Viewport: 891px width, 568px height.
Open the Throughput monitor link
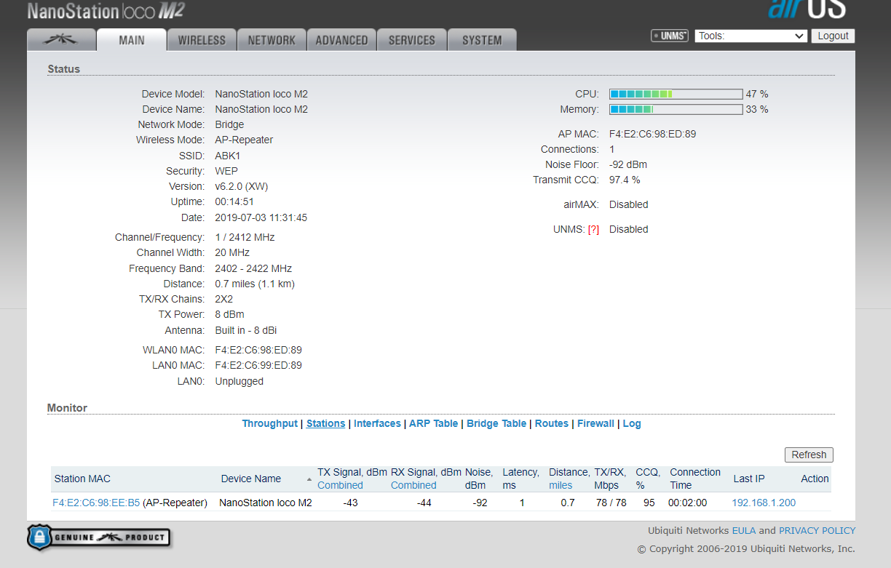coord(270,423)
